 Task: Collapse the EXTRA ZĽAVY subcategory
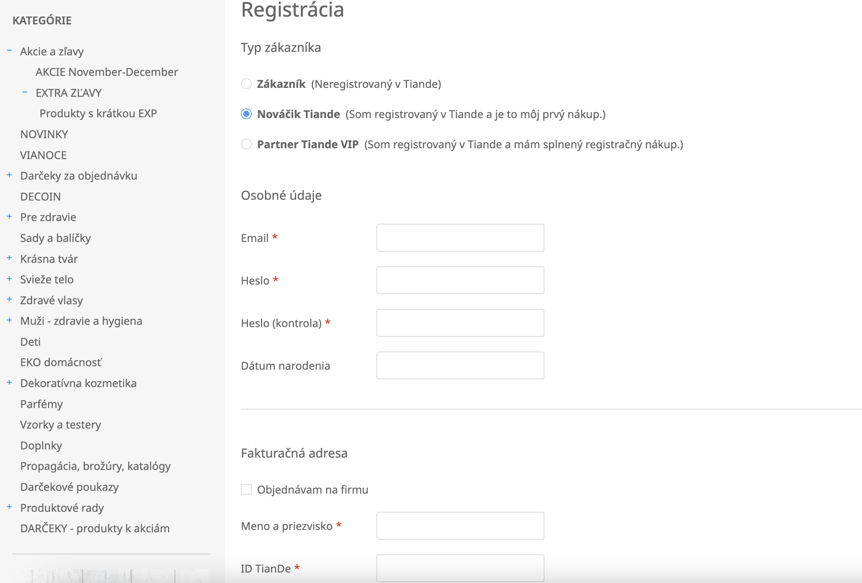tap(25, 92)
